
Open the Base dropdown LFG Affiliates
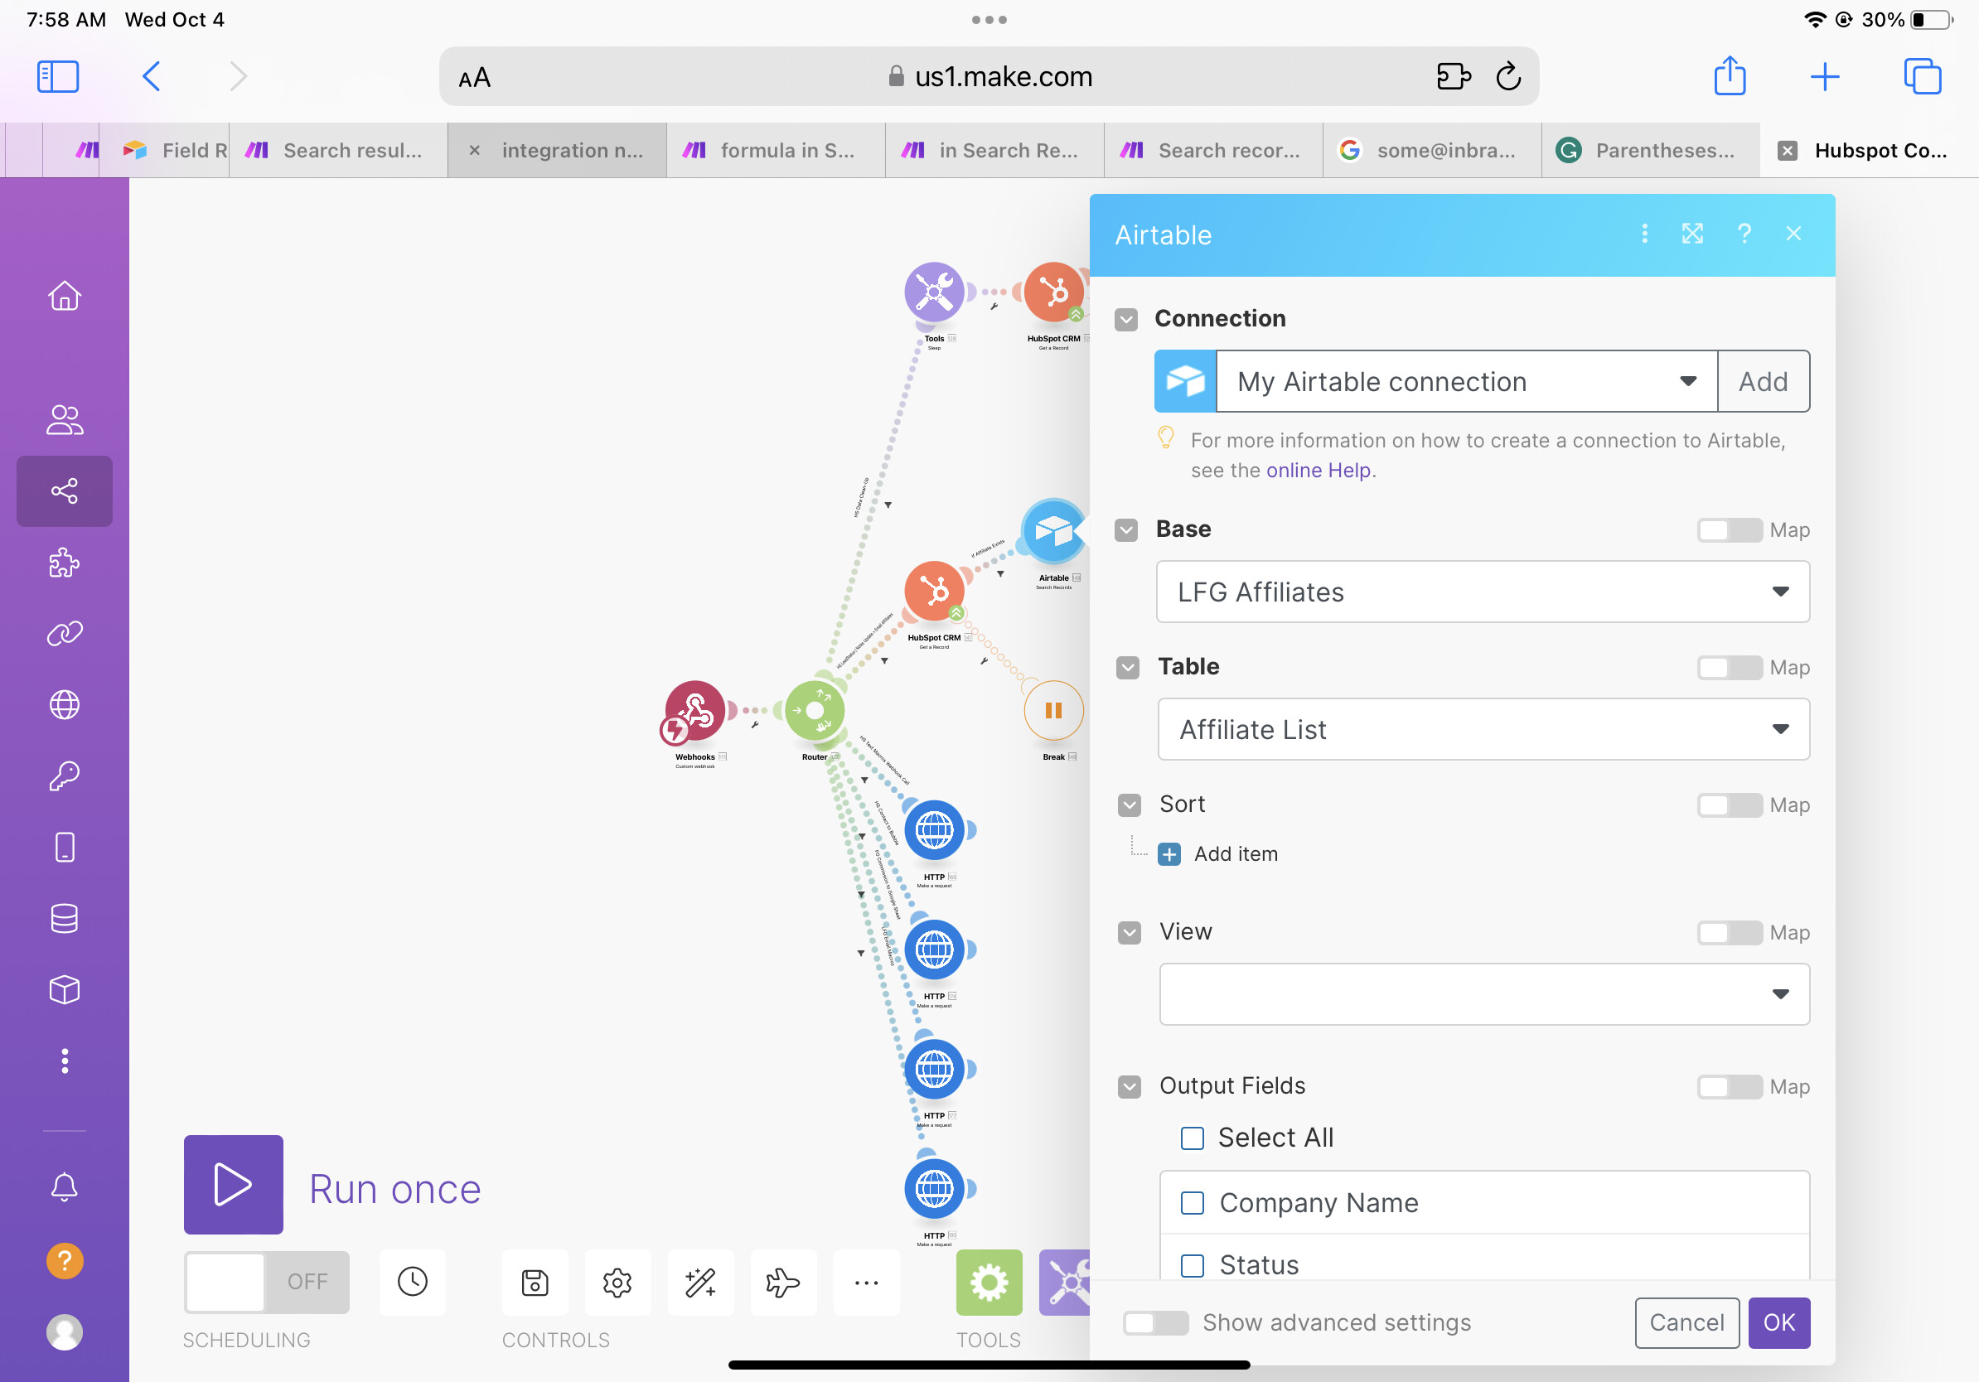pyautogui.click(x=1482, y=592)
